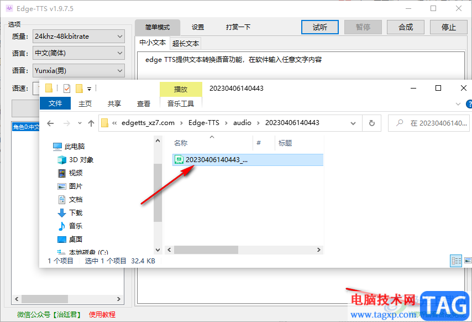
Task: Click the 暂停 pause button
Action: [x=363, y=28]
